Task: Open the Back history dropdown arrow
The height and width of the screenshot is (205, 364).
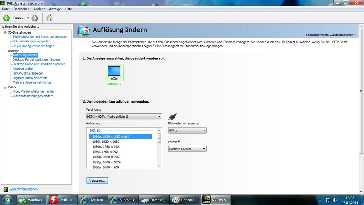Action: (x=28, y=18)
